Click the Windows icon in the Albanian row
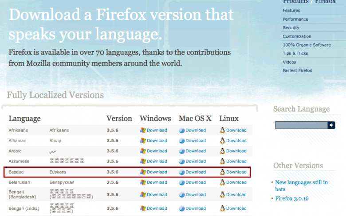The width and height of the screenshot is (346, 216). (x=143, y=141)
